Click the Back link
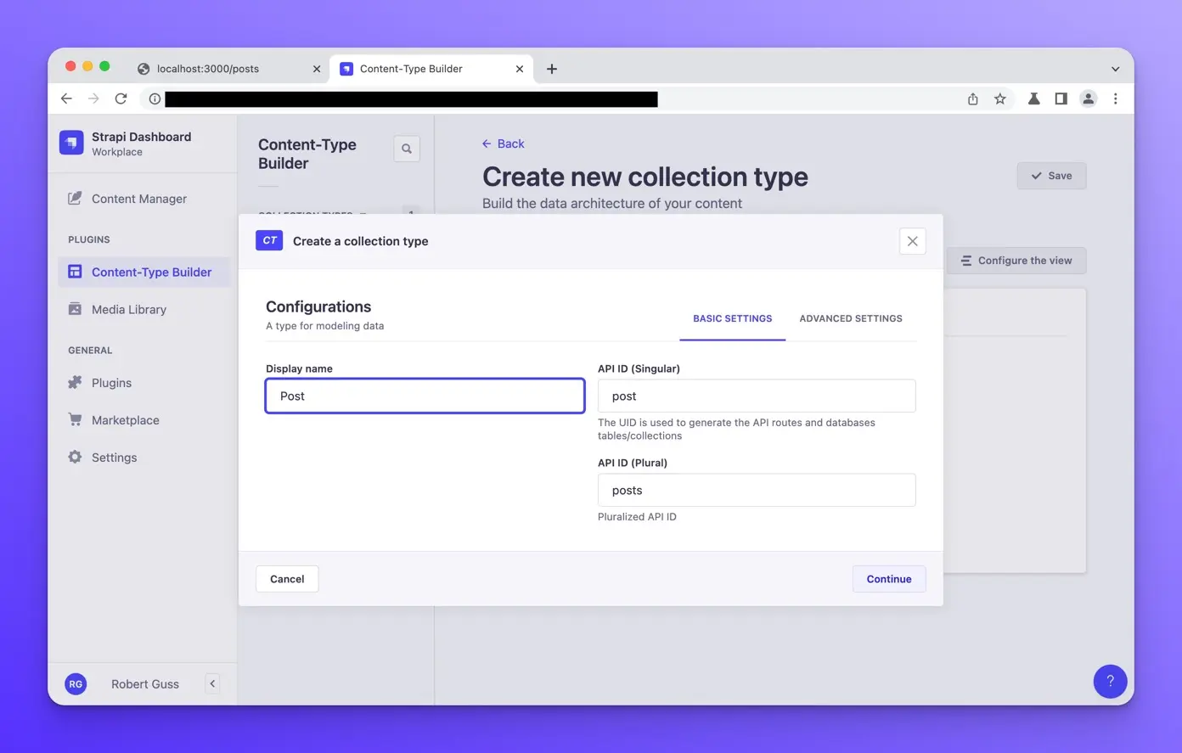This screenshot has height=753, width=1182. [x=503, y=143]
